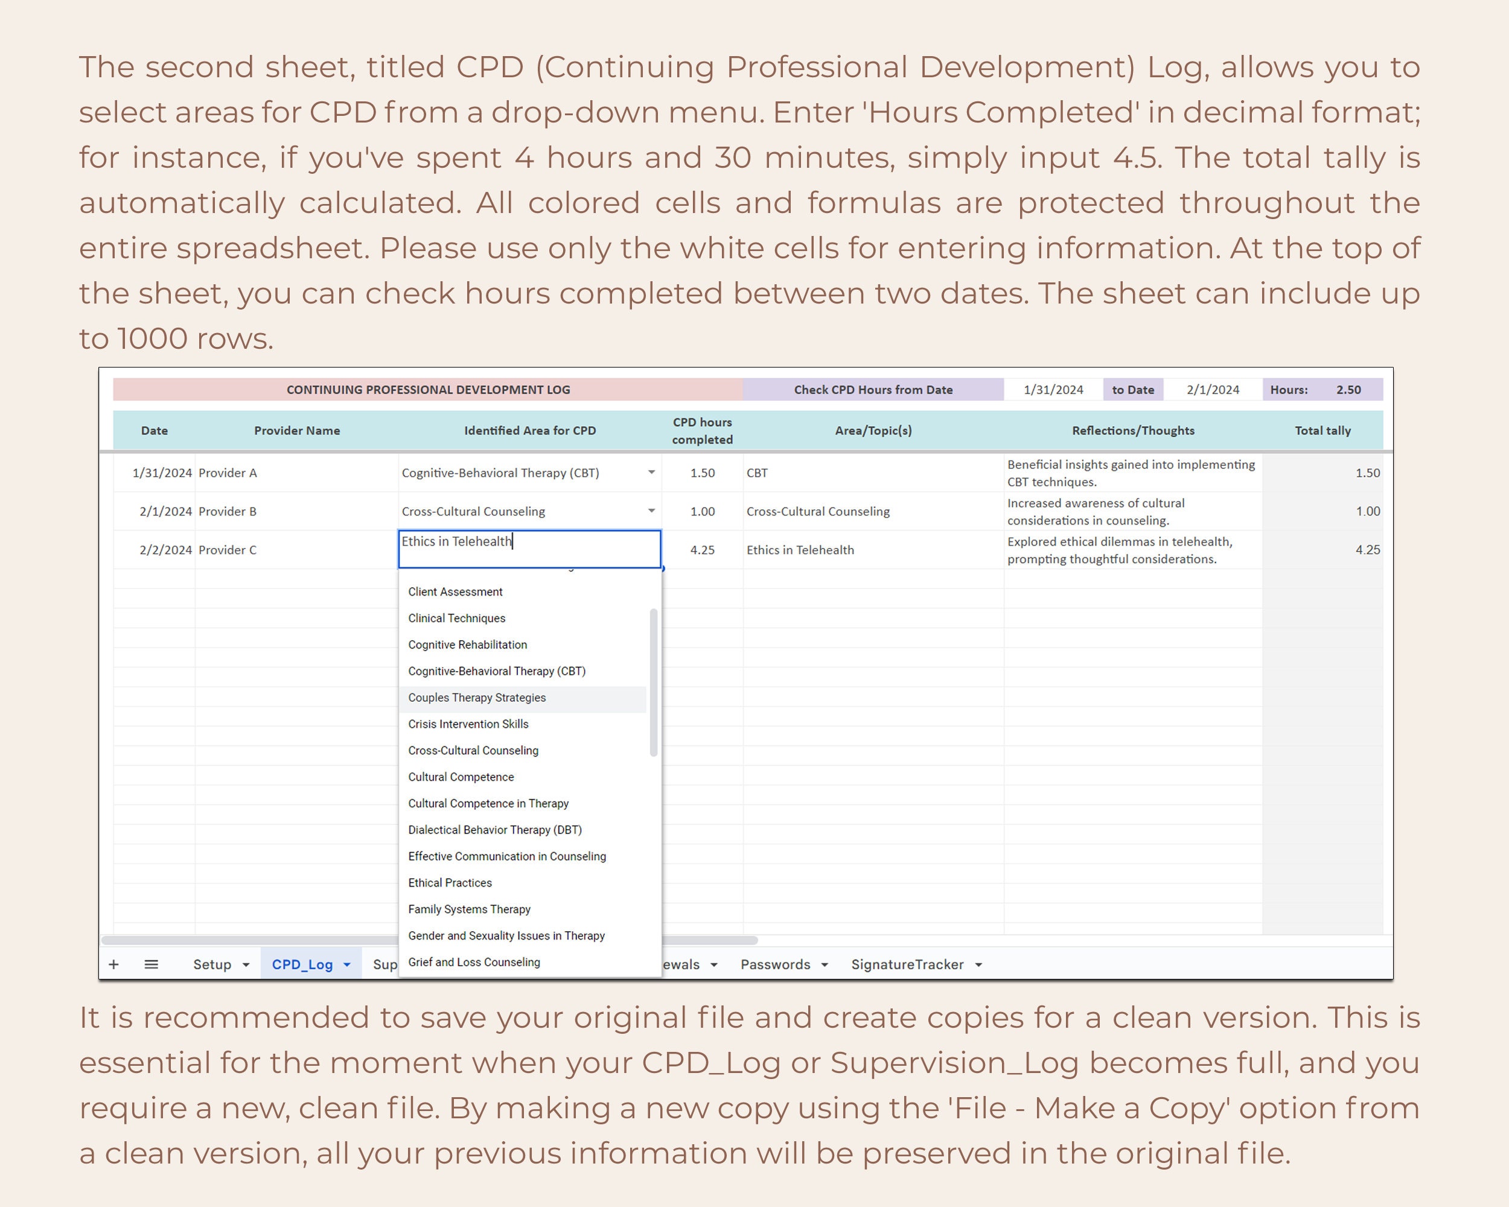
Task: Pick 'Family Systems Therapy' from the options
Action: tap(469, 909)
